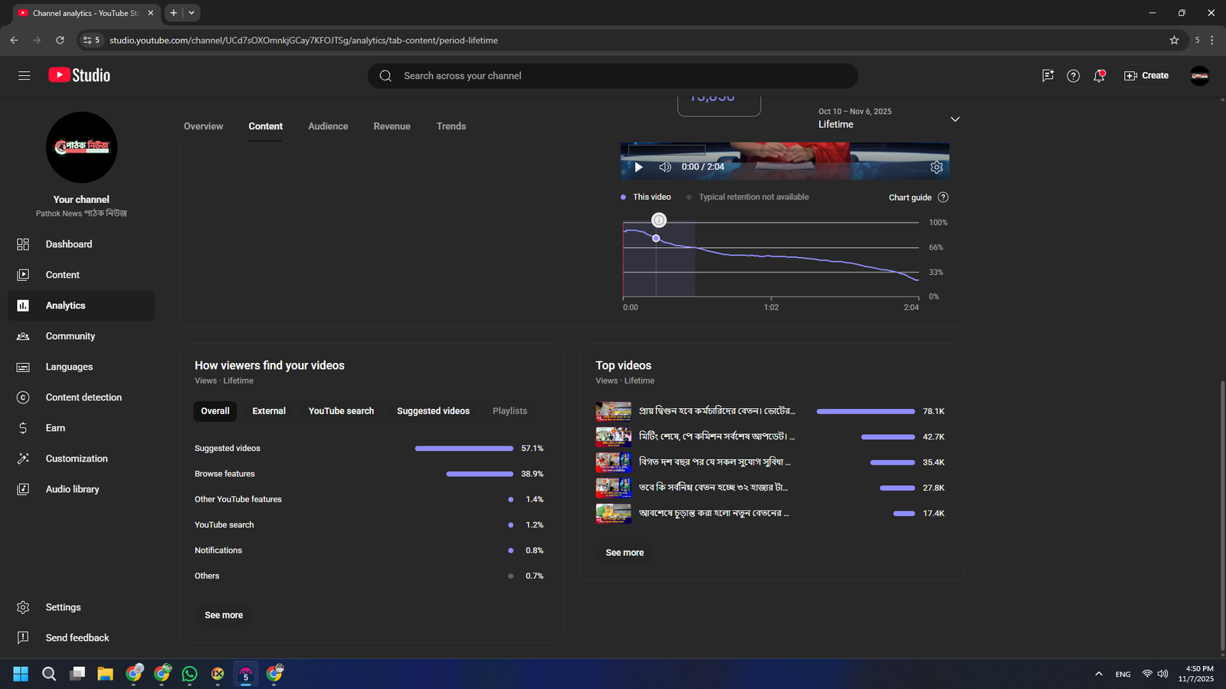Switch to the Overview tab
1226x689 pixels.
(x=203, y=126)
